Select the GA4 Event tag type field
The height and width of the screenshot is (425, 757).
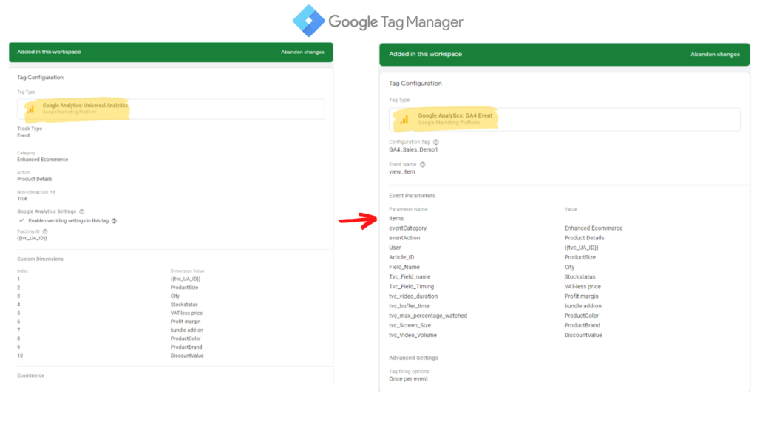(x=564, y=119)
